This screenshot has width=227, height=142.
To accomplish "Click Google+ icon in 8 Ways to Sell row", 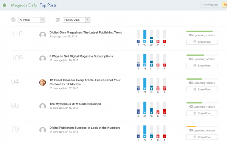I will coord(165,65).
